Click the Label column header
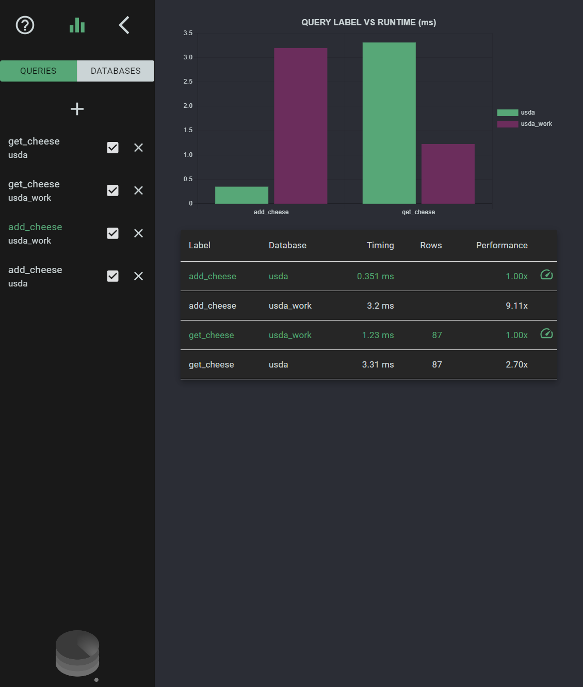Image resolution: width=583 pixels, height=687 pixels. [x=200, y=245]
